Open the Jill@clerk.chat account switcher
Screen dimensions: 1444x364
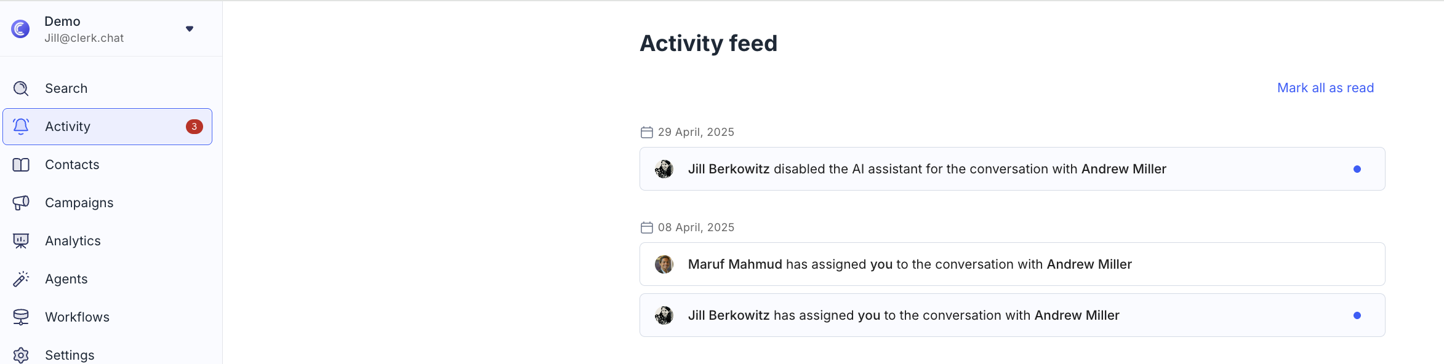(84, 38)
